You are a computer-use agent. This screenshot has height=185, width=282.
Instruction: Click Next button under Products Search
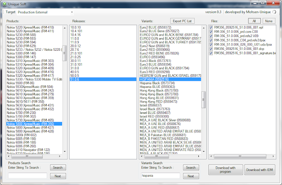(58, 176)
